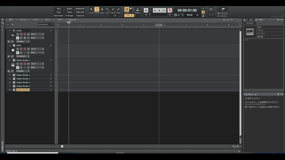This screenshot has width=285, height=160.
Task: Open the Region FX menu
Action: [x=73, y=20]
